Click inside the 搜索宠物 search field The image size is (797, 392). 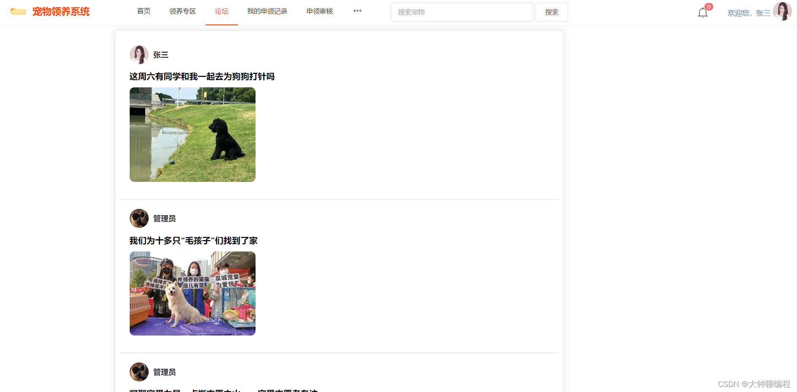click(461, 12)
